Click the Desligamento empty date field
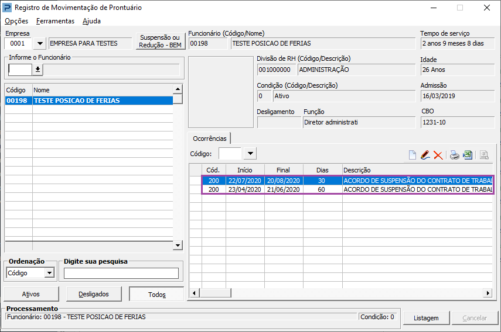501x332 pixels. [279, 122]
